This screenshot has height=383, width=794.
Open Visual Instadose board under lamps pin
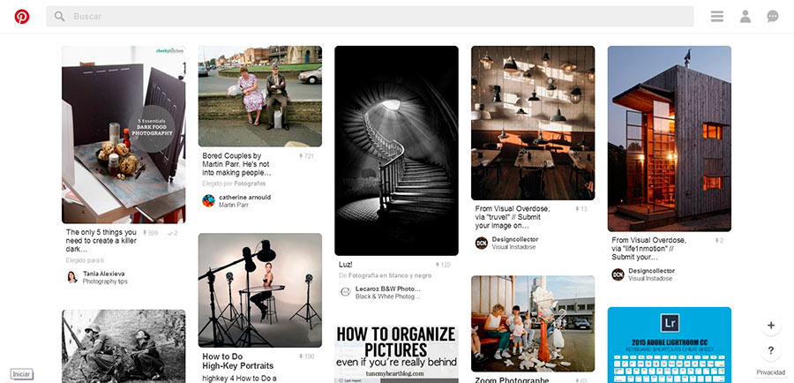[514, 247]
